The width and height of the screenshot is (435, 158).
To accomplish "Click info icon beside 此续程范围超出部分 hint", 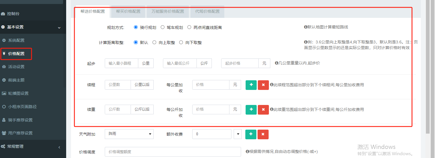I will click(272, 85).
